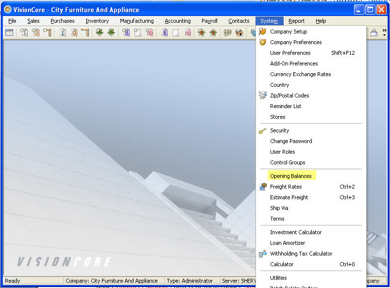
Task: Click the new order icon with letter O
Action: (x=36, y=32)
